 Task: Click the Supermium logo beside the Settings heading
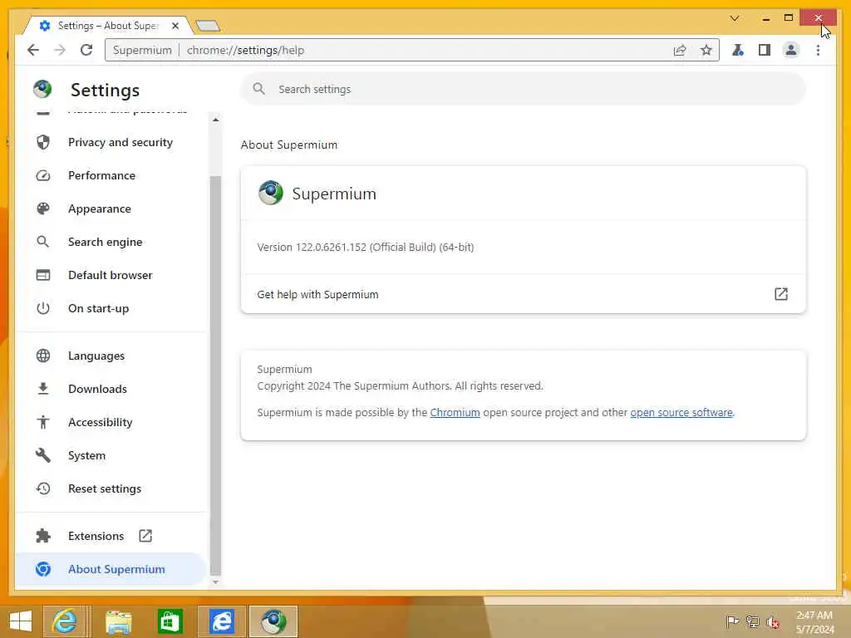tap(42, 89)
